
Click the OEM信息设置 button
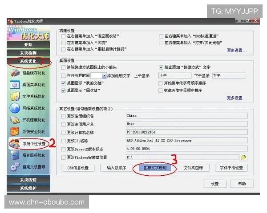point(78,168)
